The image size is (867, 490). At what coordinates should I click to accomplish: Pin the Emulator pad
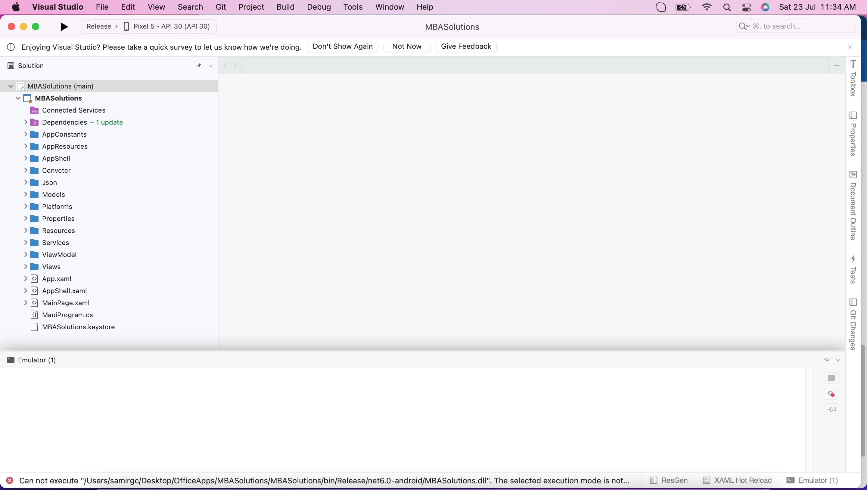pos(826,360)
